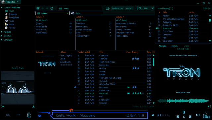212x120 pixels.
Task: Click the new tab icon in toolbar
Action: coord(38,8)
